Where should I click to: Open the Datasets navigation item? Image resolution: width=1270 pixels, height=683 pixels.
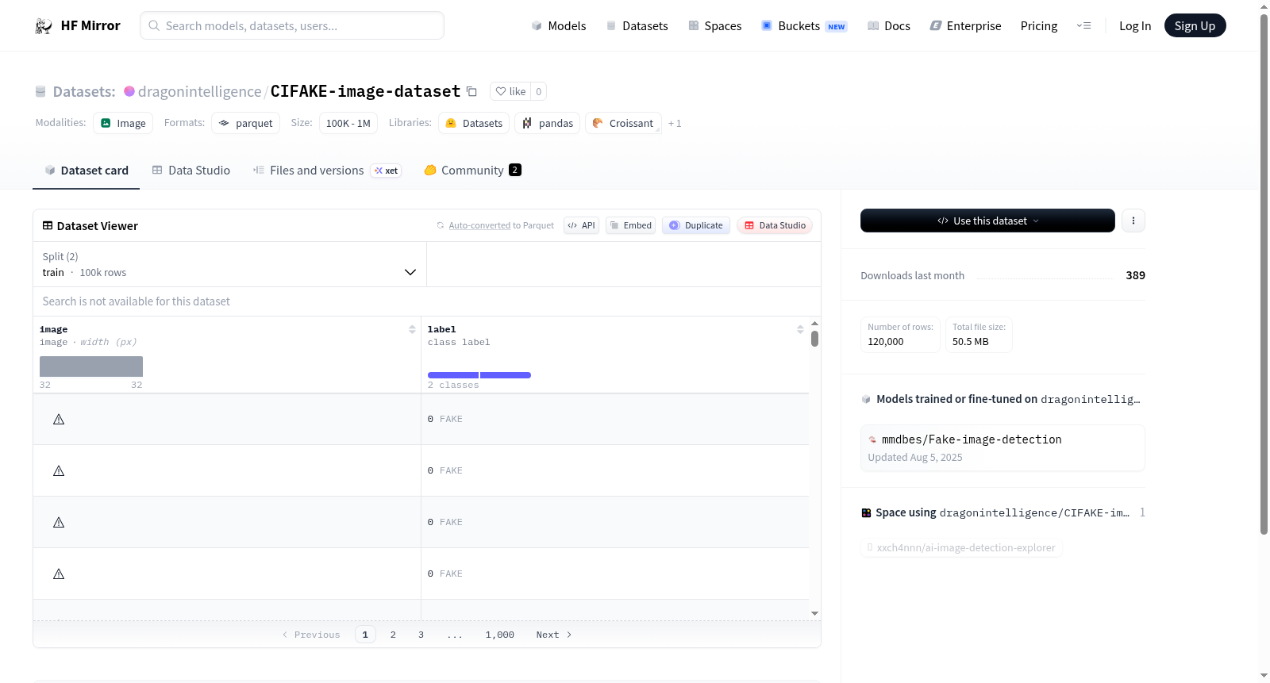(637, 26)
